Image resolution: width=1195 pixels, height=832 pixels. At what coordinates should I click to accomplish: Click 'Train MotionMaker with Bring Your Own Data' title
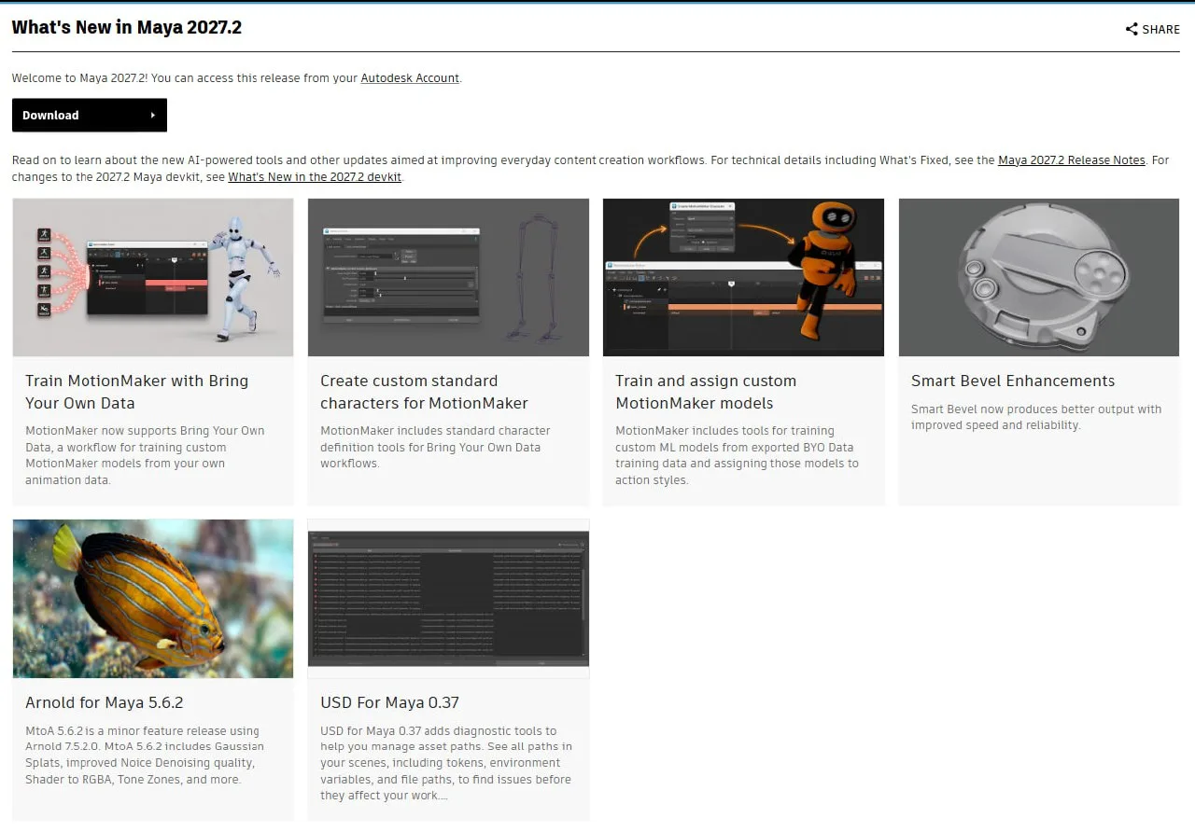[x=137, y=392]
